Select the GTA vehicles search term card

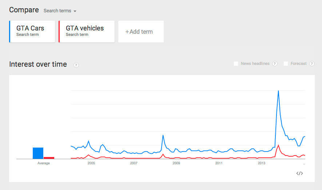tap(87, 32)
